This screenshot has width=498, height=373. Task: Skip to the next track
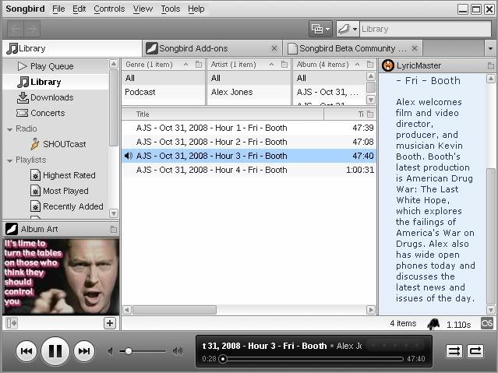point(84,351)
